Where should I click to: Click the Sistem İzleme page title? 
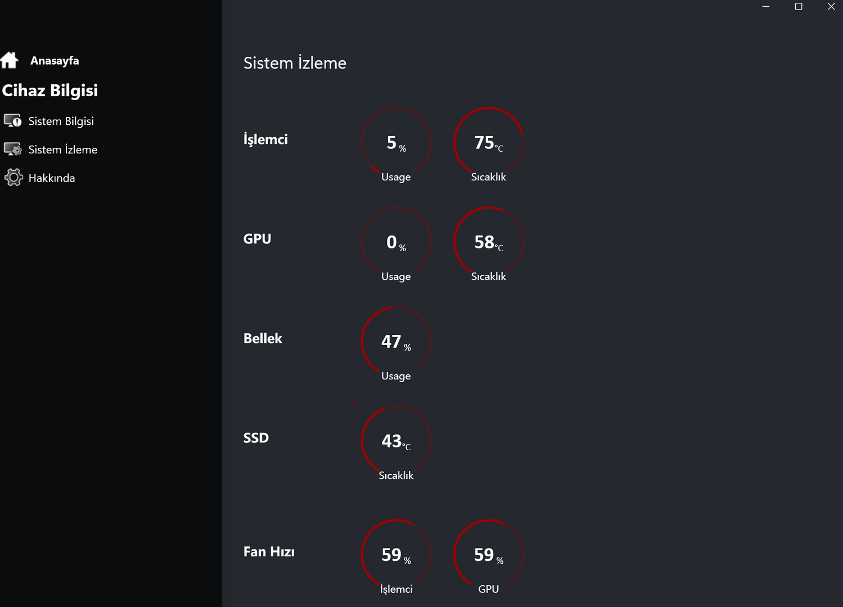click(x=295, y=63)
